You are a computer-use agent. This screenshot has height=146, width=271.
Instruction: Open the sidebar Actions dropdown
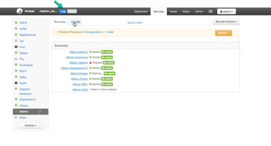pos(30,125)
